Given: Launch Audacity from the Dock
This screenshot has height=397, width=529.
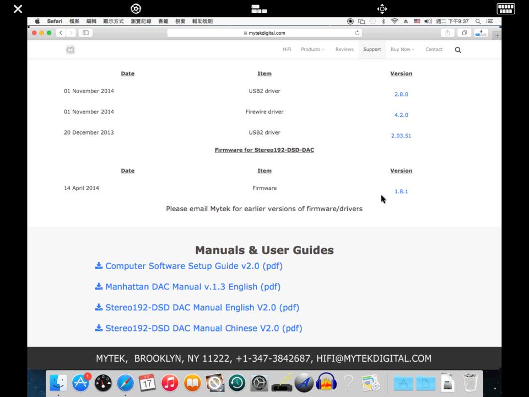Looking at the screenshot, I should (326, 383).
